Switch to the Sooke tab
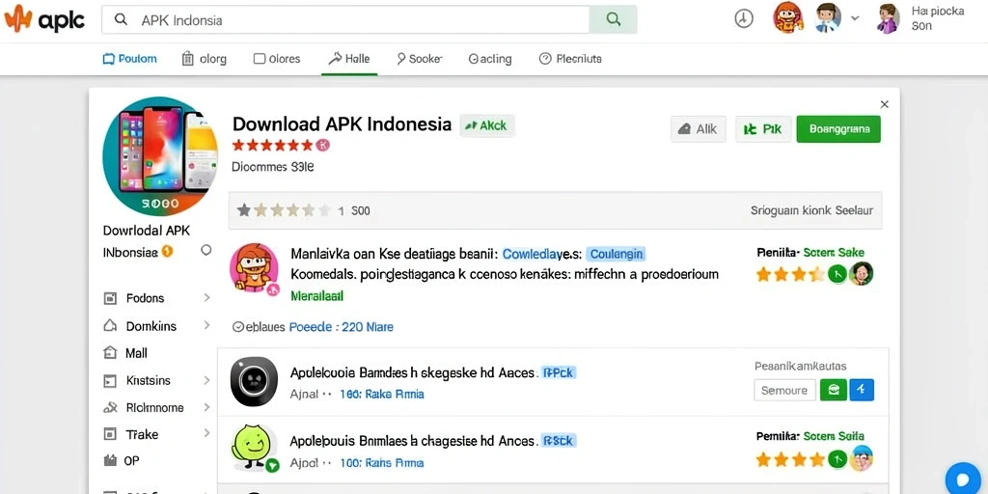Image resolution: width=988 pixels, height=494 pixels. coord(420,59)
